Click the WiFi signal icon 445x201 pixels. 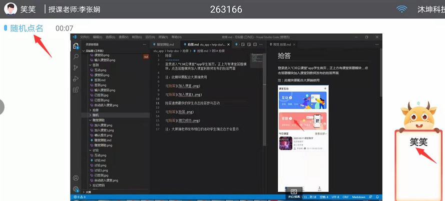[x=401, y=9]
